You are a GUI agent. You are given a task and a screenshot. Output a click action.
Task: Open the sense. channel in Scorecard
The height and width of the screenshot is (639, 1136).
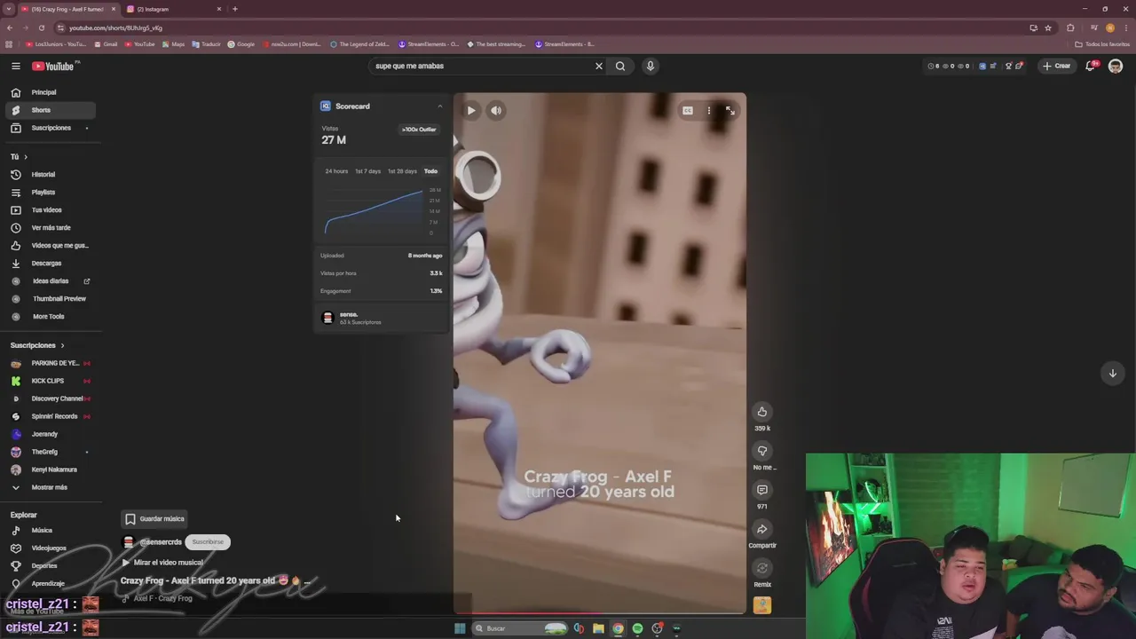coord(381,318)
